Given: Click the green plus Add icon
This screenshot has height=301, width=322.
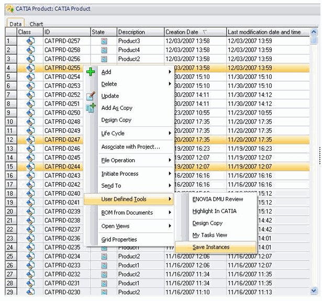Looking at the screenshot, I should coord(91,72).
